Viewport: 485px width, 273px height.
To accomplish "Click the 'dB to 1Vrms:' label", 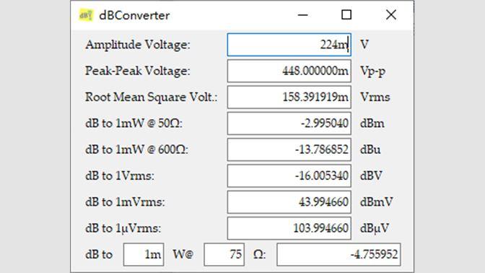I will pos(120,175).
